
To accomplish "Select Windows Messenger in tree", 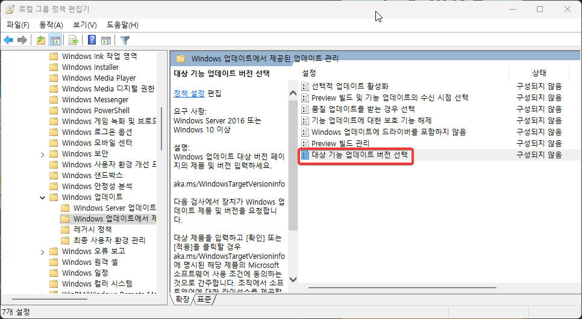I will click(95, 100).
